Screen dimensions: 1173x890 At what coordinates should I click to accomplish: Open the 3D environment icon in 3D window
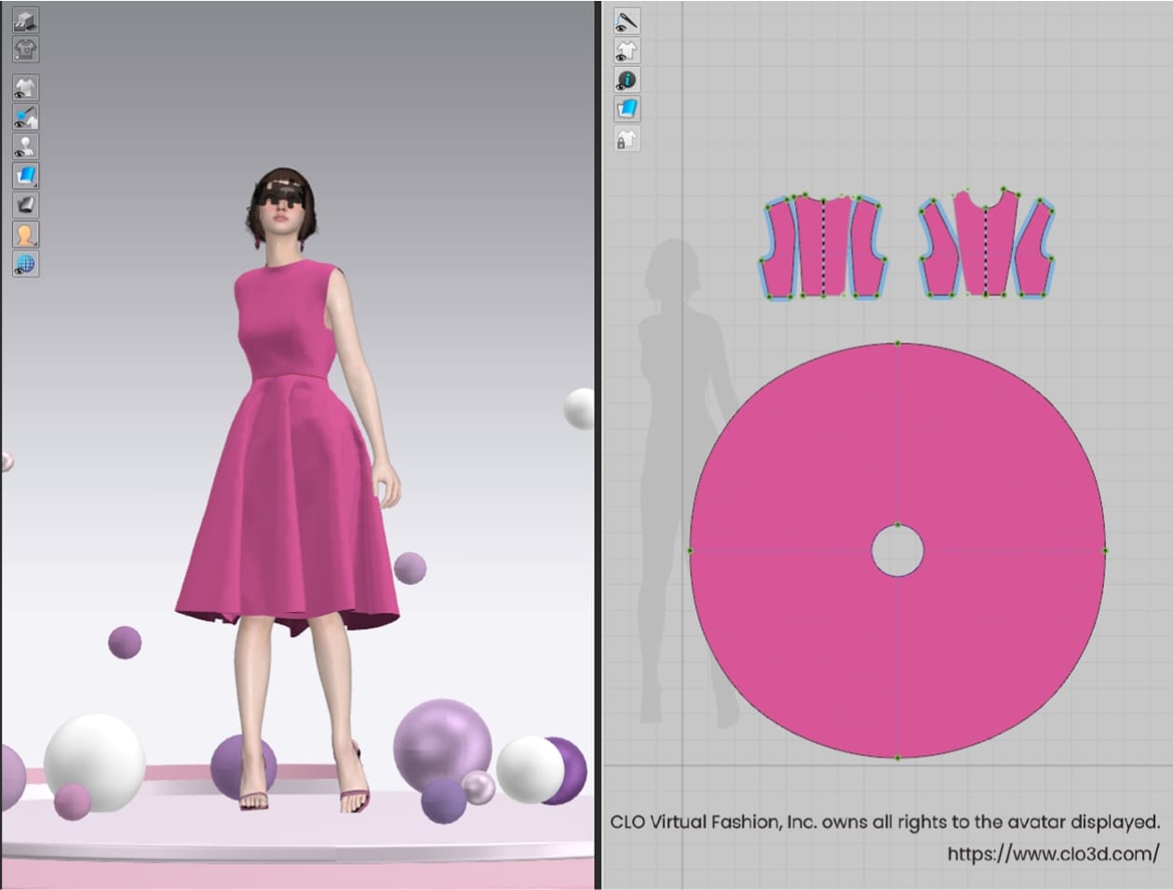point(25,20)
